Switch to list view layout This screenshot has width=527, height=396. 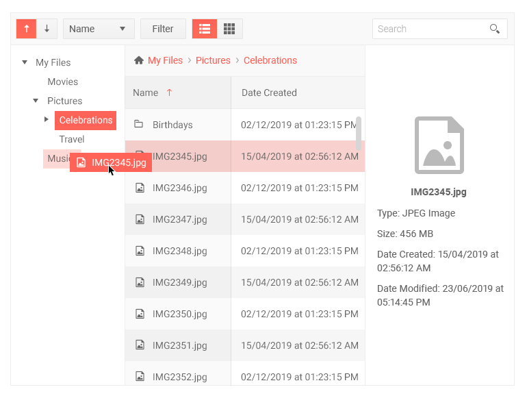(205, 29)
